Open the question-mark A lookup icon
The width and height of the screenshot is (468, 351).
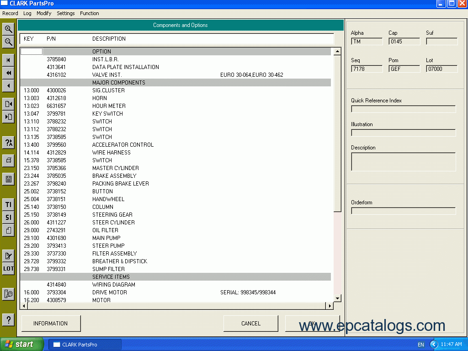8,143
